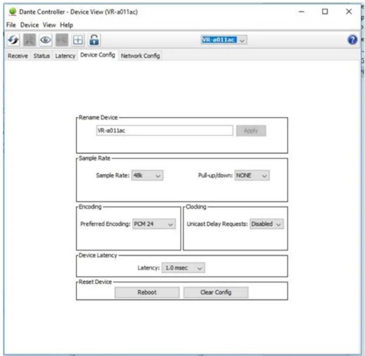Screen dimensions: 365x356
Task: Open the View menu
Action: click(49, 25)
